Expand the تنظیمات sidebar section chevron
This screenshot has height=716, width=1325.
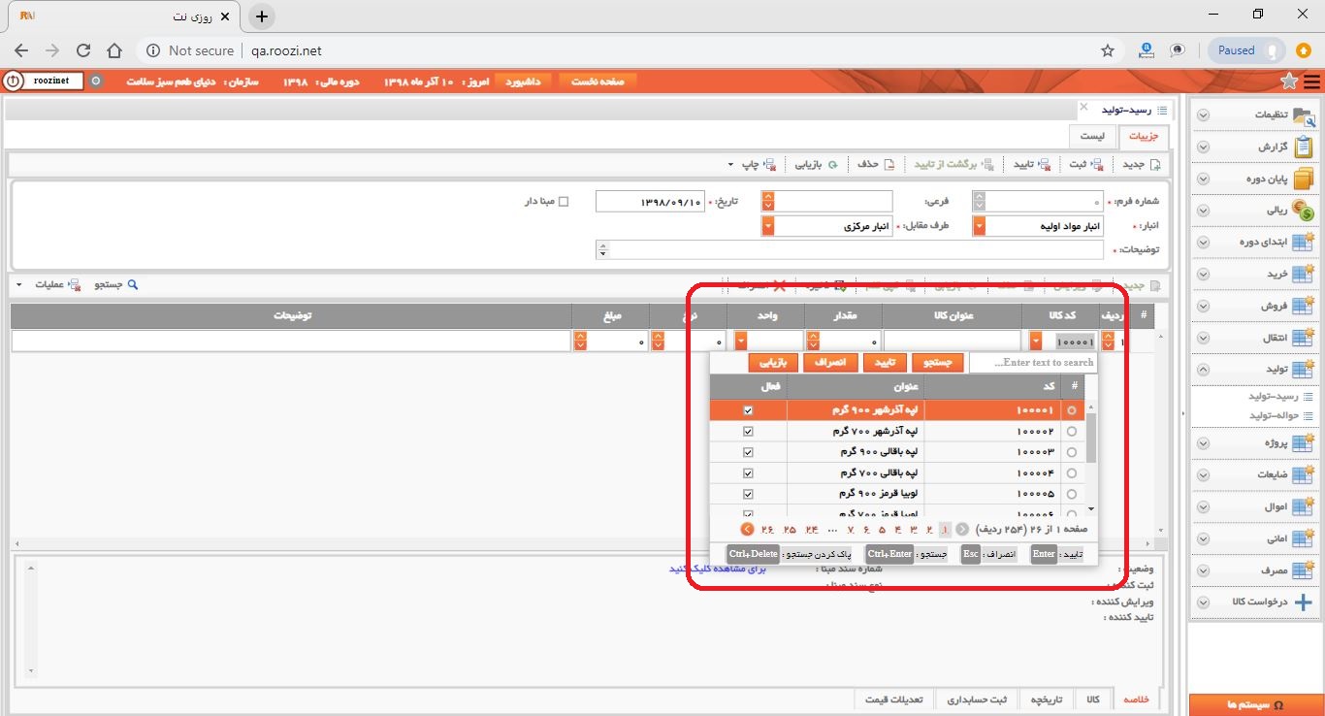1203,114
